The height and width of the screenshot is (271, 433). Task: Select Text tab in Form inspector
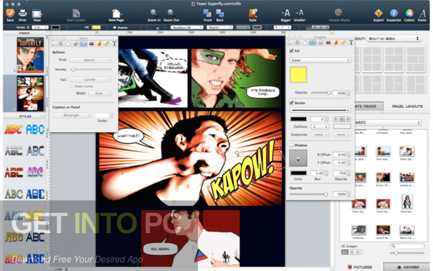point(114,43)
